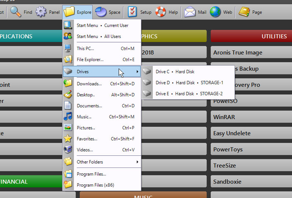Click the Drive D disk icon
This screenshot has height=198, width=292.
tap(147, 82)
